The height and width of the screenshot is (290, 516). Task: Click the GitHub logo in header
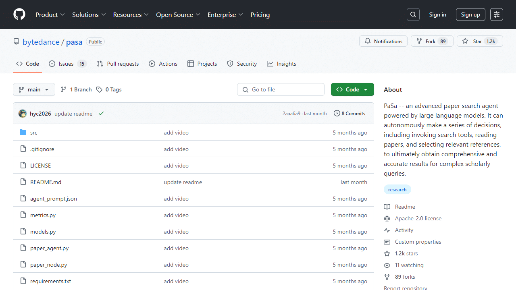19,14
